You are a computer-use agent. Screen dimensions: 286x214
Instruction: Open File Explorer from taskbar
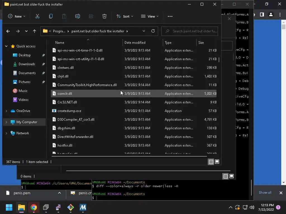pos(21,207)
